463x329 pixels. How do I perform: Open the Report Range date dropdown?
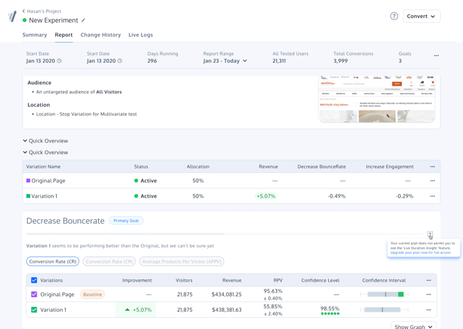(x=225, y=61)
